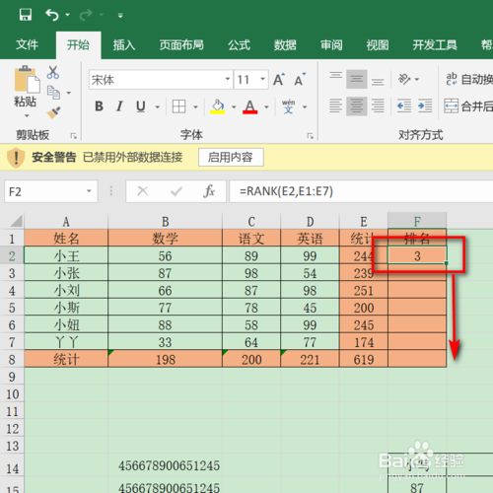The height and width of the screenshot is (493, 493).
Task: Open the Underline style dropdown arrow
Action: coord(158,107)
